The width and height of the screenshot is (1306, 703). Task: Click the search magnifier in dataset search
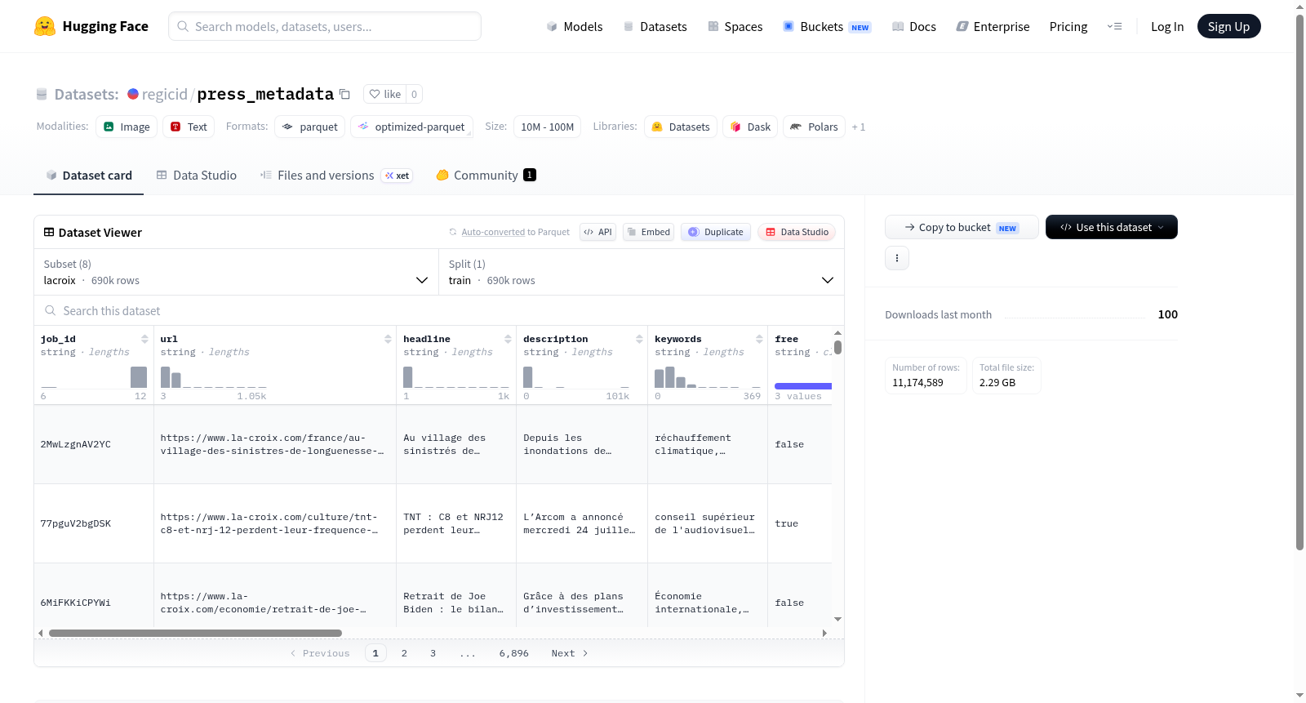51,310
